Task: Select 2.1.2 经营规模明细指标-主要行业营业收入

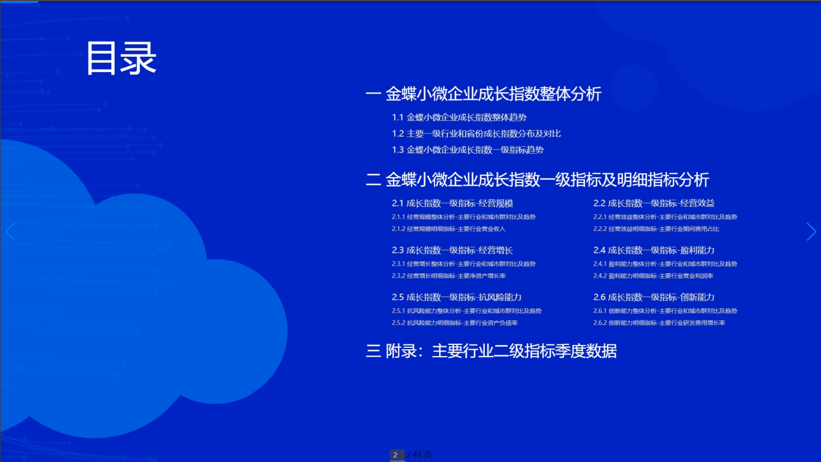Action: (449, 229)
